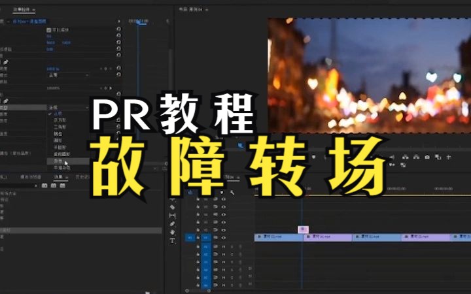Image resolution: width=471 pixels, height=294 pixels.
Task: Click Export Frame camera icon
Action: pyautogui.click(x=427, y=157)
